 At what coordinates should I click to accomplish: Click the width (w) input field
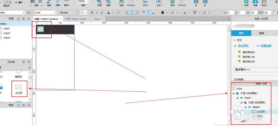(x=254, y=12)
